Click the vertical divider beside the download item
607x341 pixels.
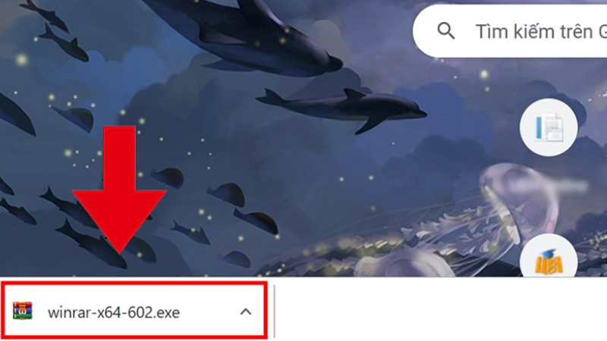(x=274, y=311)
